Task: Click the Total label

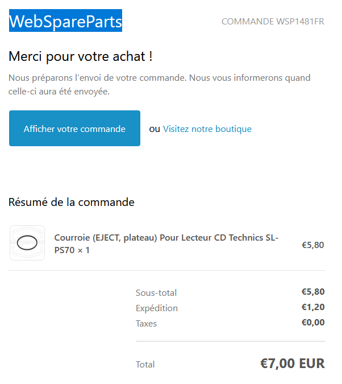Action: (x=145, y=365)
